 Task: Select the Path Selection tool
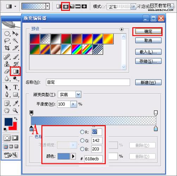pyautogui.click(x=7, y=87)
